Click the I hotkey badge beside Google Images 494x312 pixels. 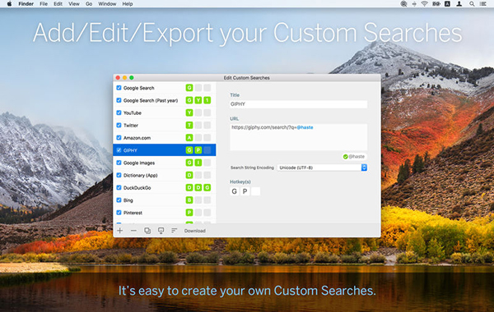(198, 163)
